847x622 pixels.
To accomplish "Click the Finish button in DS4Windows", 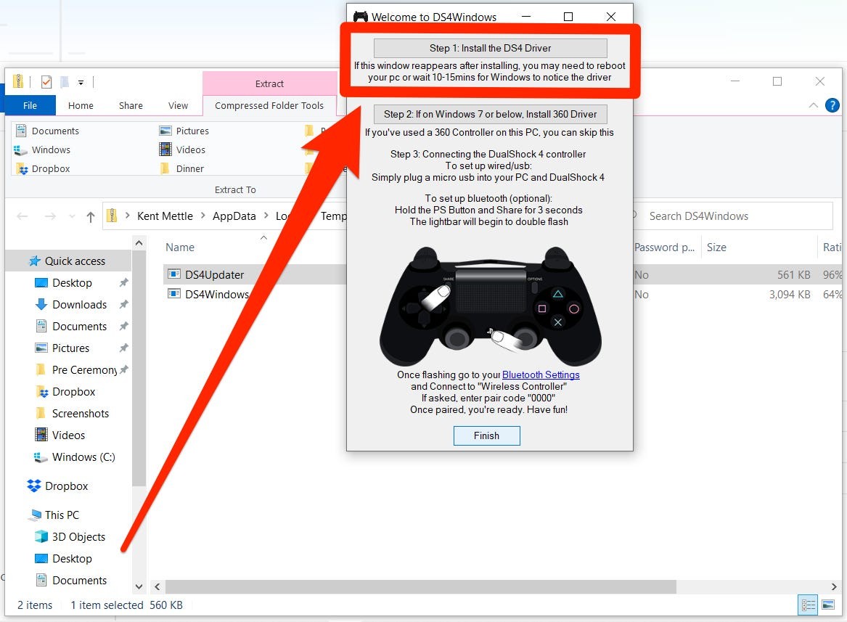I will coord(487,435).
